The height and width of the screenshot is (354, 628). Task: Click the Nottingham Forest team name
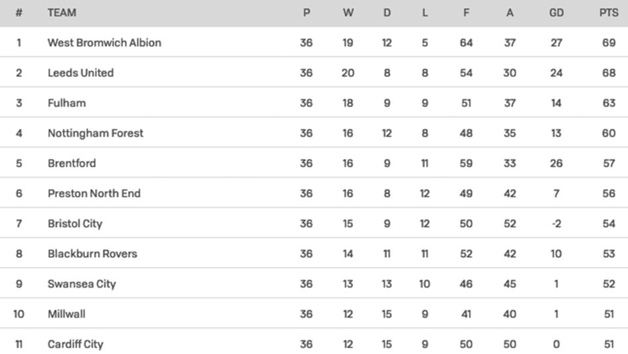click(x=95, y=133)
